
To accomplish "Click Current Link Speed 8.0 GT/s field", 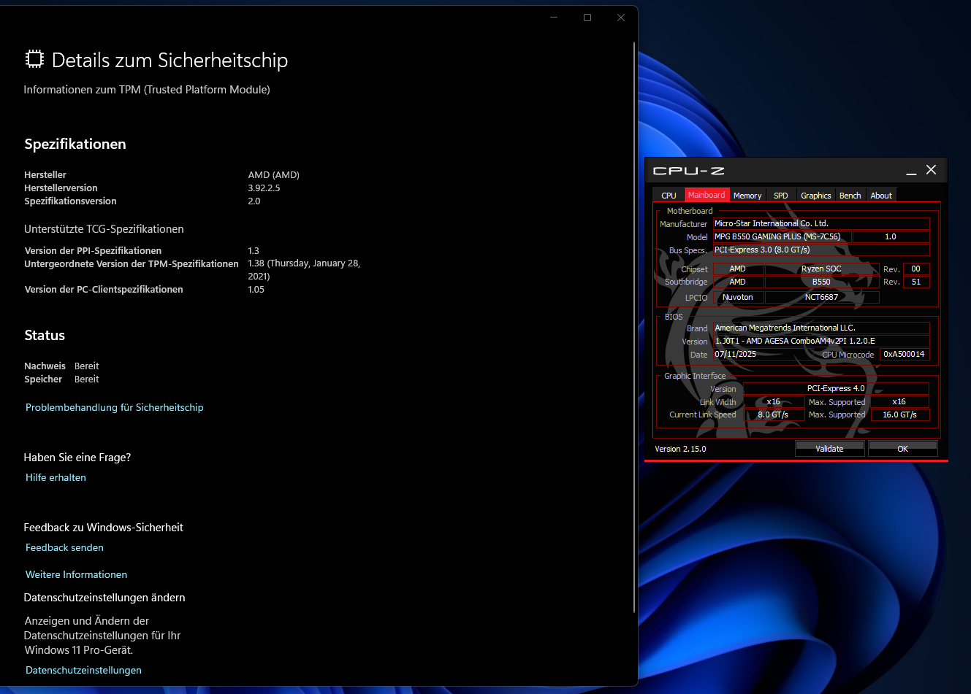I will coord(773,415).
